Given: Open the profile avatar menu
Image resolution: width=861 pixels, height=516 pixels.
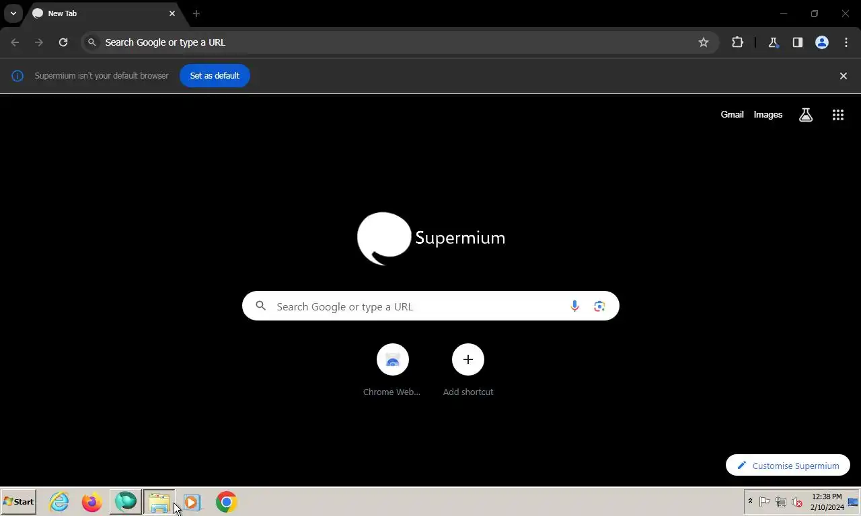Looking at the screenshot, I should click(822, 42).
